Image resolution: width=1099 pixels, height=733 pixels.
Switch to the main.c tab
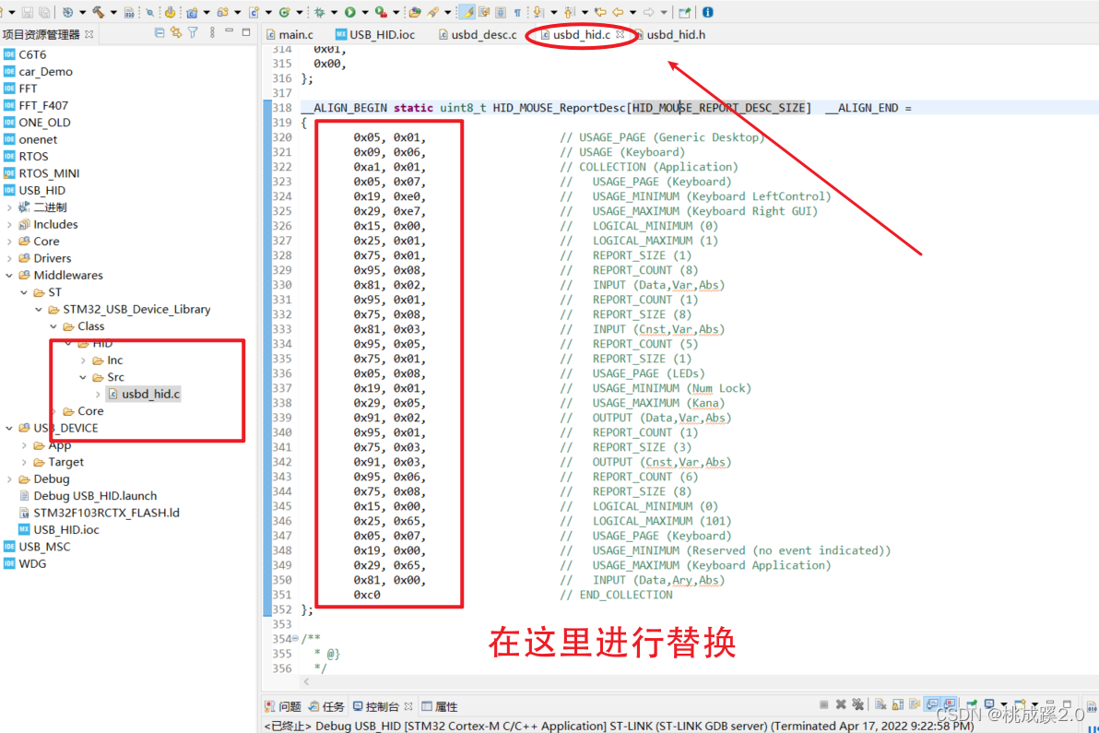point(290,34)
